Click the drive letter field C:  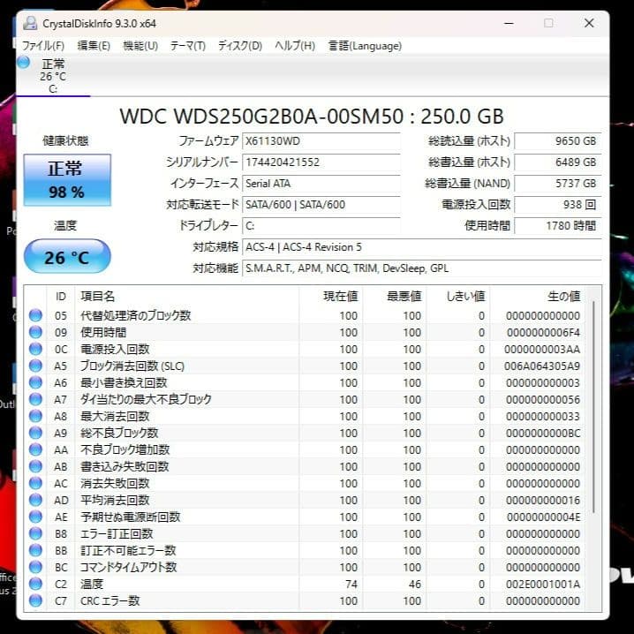(x=321, y=226)
